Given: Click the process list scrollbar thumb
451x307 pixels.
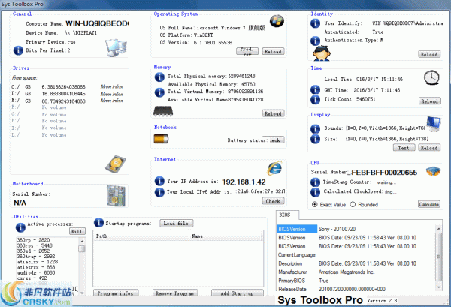Looking at the screenshot, I should pyautogui.click(x=82, y=248).
